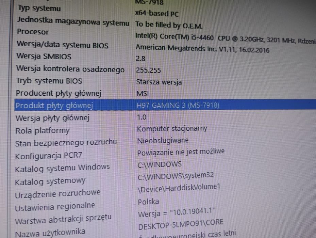Click 'Stan bezpiecznego rozruchu' label
The height and width of the screenshot is (238, 316).
pos(66,143)
